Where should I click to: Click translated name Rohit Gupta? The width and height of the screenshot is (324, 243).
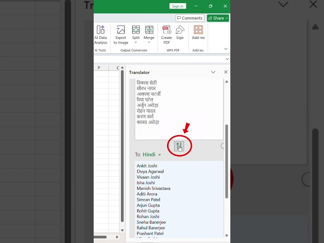[x=148, y=211]
